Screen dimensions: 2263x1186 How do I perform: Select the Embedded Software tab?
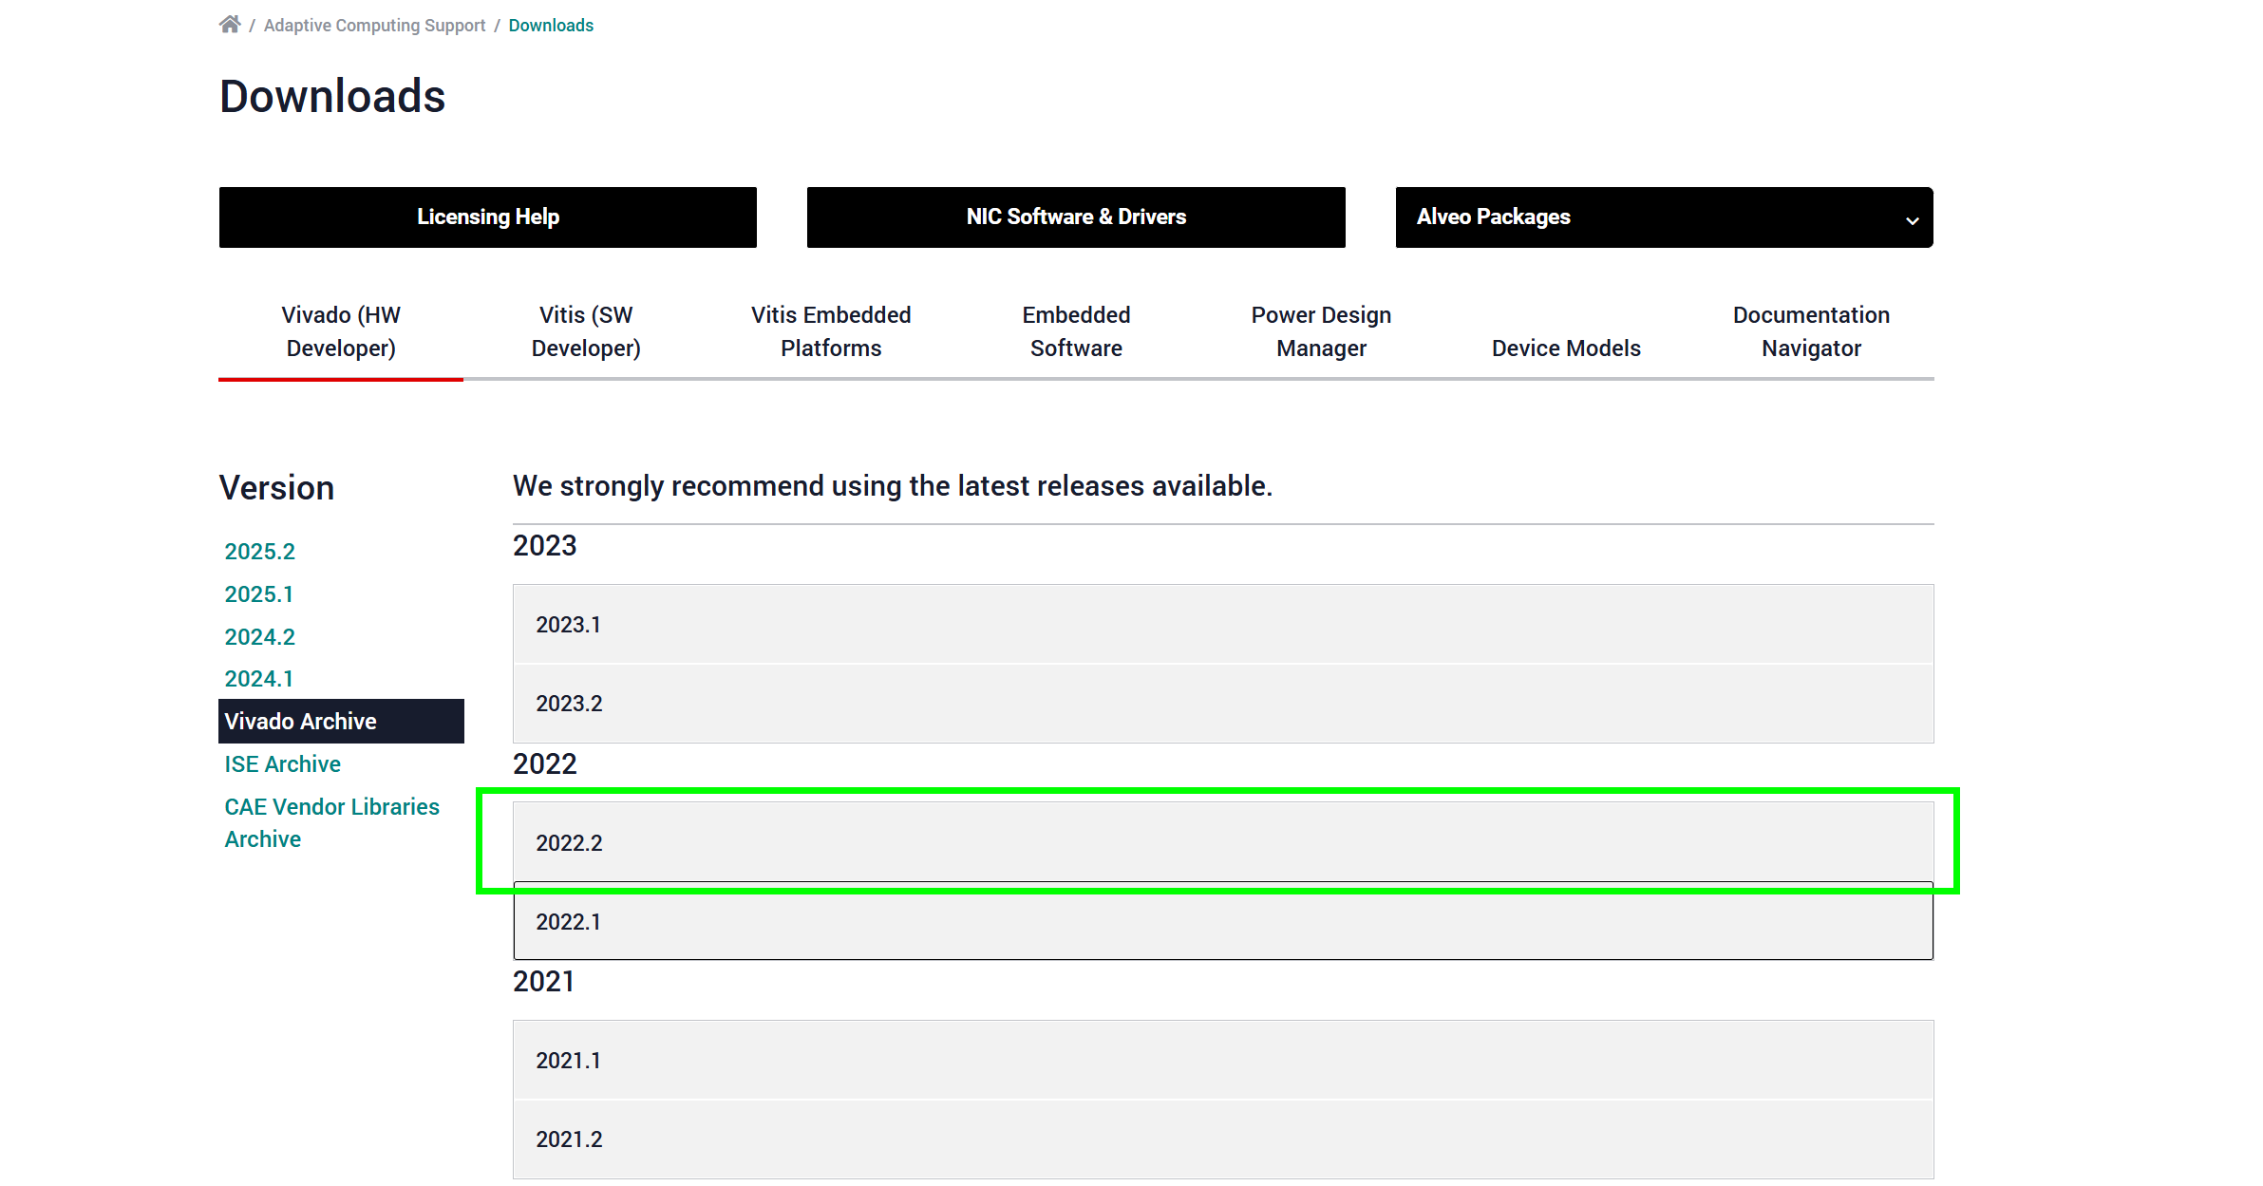(x=1076, y=331)
